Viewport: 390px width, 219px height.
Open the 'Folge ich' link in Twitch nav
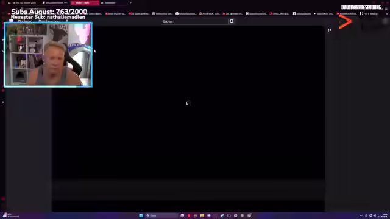[26, 21]
